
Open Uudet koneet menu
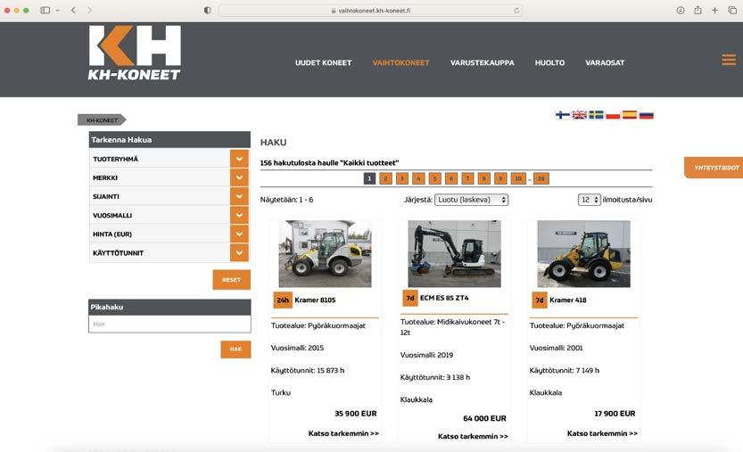323,62
